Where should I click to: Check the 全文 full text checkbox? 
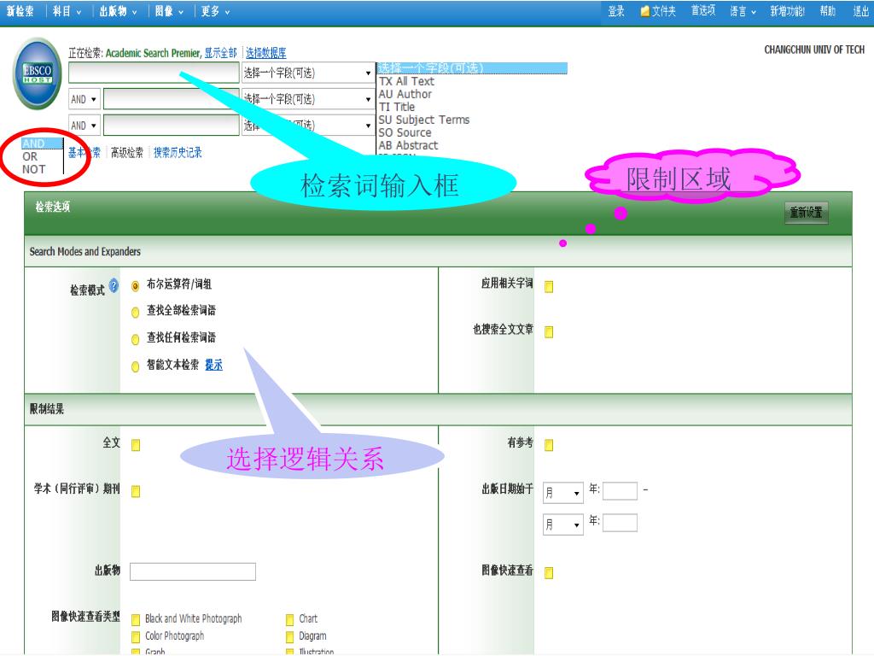tap(136, 445)
